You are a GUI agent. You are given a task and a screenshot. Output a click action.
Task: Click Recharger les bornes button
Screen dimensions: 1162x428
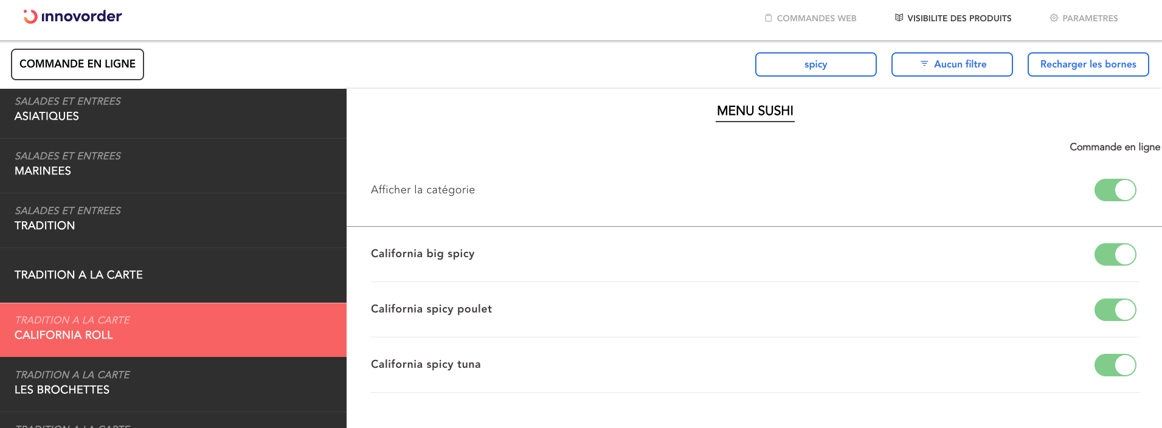(1088, 64)
